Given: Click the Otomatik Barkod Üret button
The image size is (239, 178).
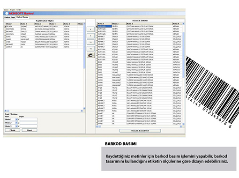Looking at the screenshot, I should [140, 131].
